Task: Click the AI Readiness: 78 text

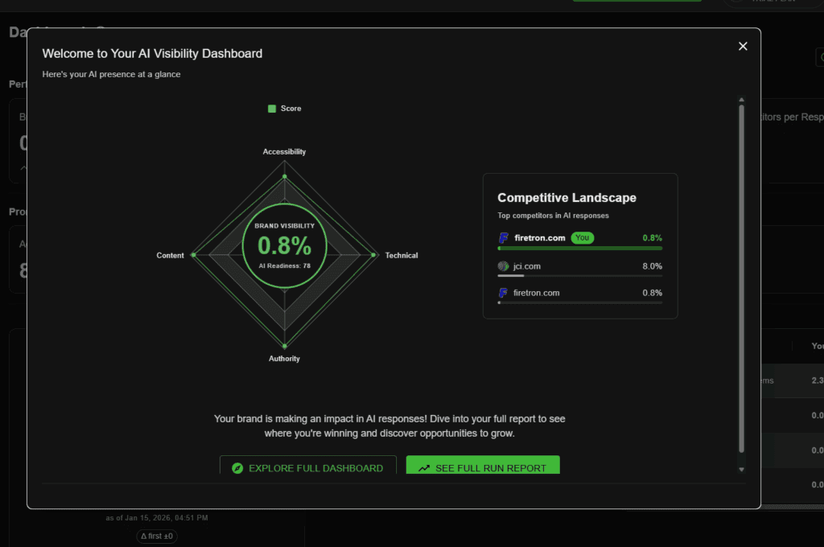Action: pos(284,266)
